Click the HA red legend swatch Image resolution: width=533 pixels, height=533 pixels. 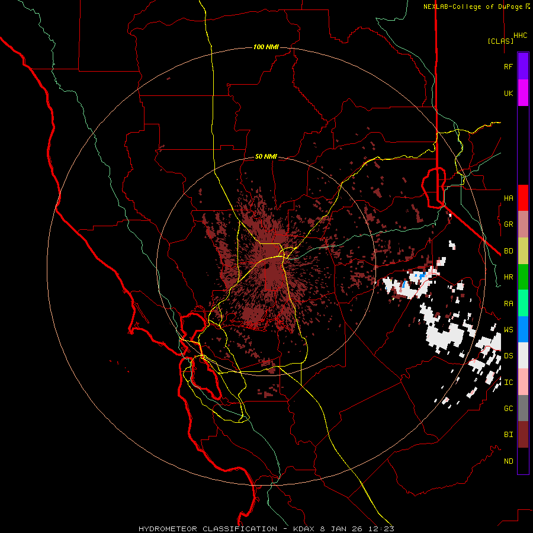(x=523, y=198)
